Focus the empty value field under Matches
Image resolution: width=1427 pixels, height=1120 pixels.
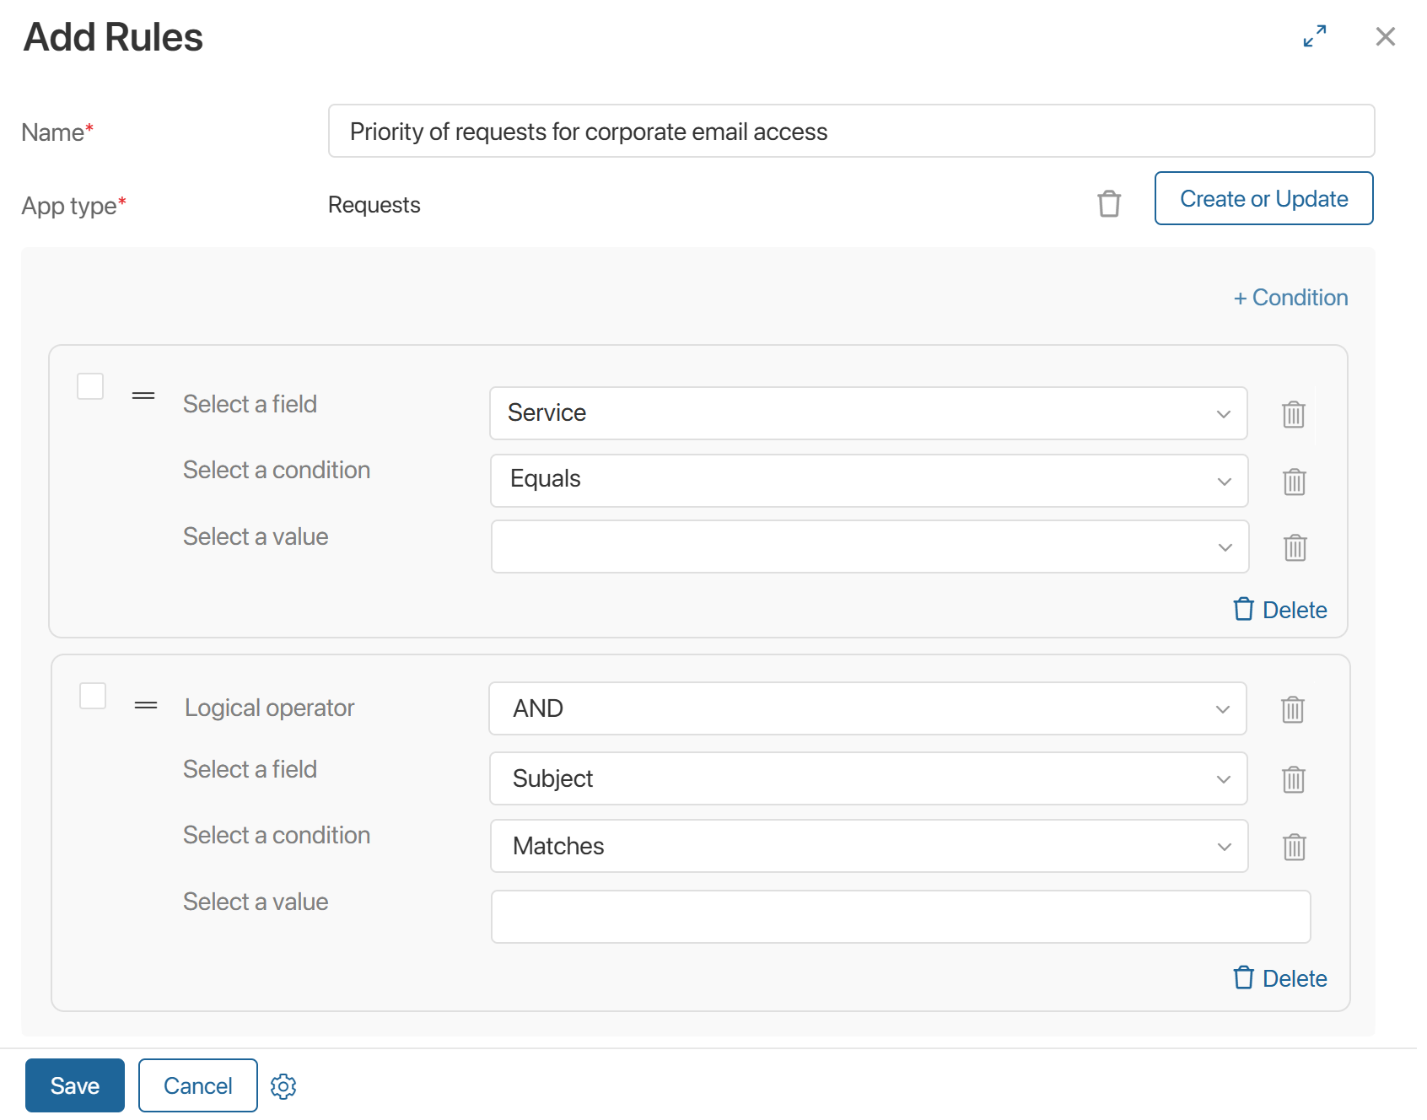[901, 917]
